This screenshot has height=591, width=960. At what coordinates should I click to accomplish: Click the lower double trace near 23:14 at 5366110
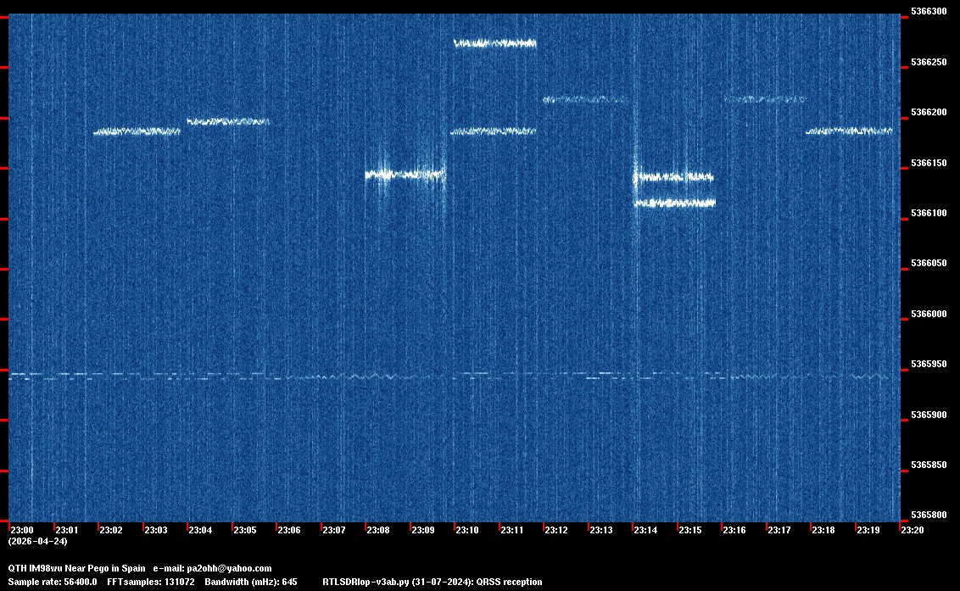point(675,203)
